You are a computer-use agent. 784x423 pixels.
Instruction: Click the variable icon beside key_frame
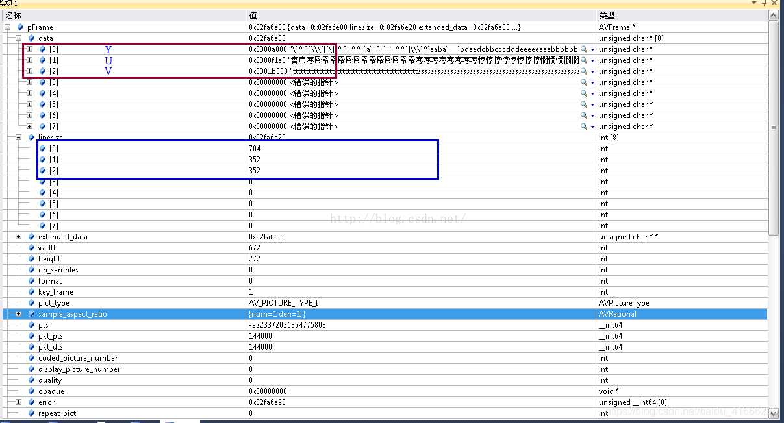31,292
